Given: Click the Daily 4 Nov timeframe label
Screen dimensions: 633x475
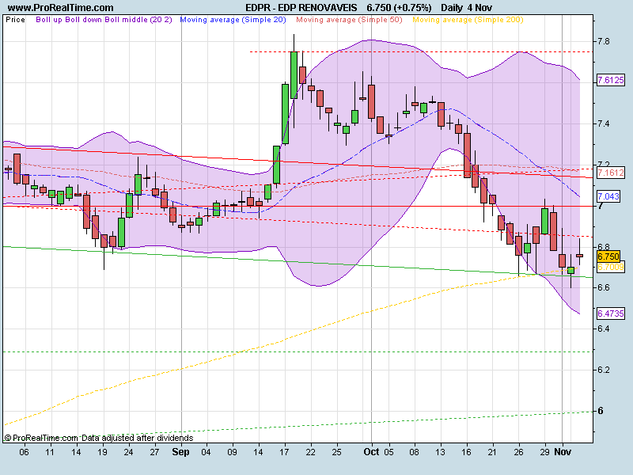Looking at the screenshot, I should click(466, 8).
